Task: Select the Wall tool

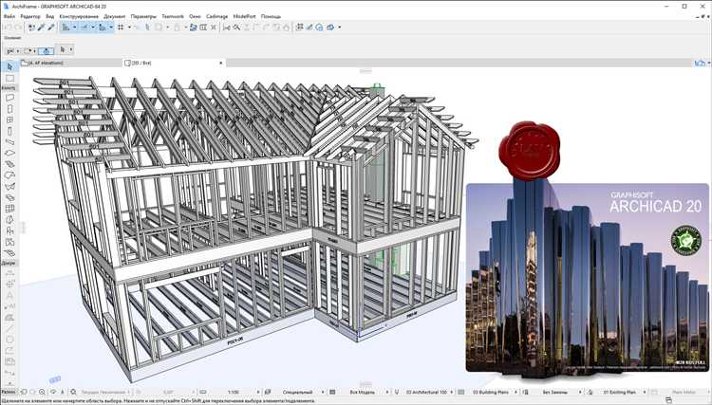Action: [x=9, y=98]
